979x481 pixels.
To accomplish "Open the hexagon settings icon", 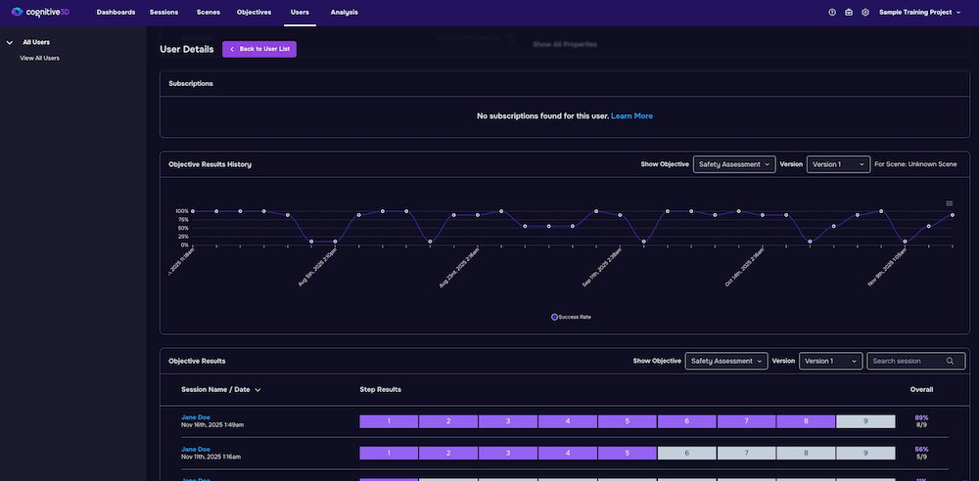I will pyautogui.click(x=864, y=13).
